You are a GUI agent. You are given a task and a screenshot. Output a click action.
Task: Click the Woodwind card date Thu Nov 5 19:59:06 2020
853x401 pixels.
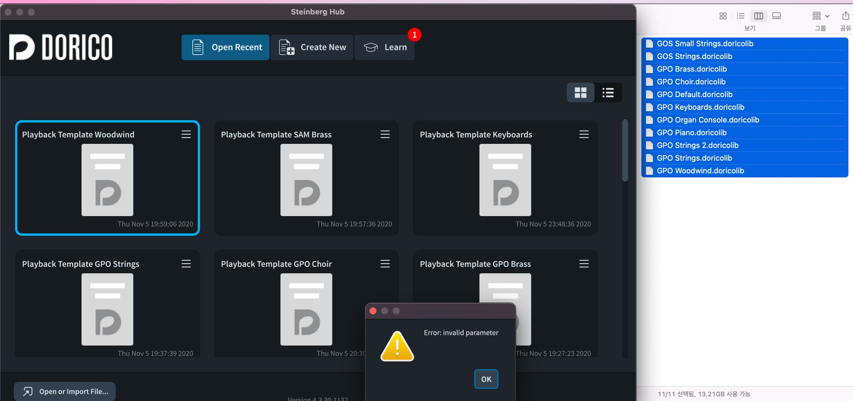[x=155, y=224]
